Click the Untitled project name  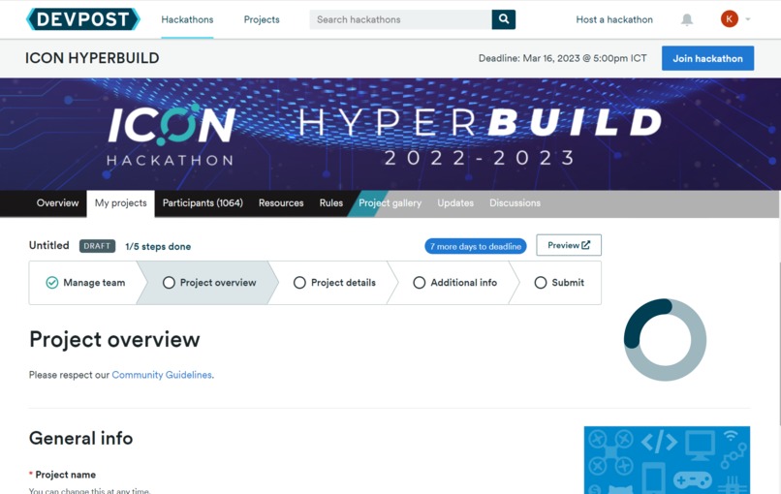coord(48,245)
